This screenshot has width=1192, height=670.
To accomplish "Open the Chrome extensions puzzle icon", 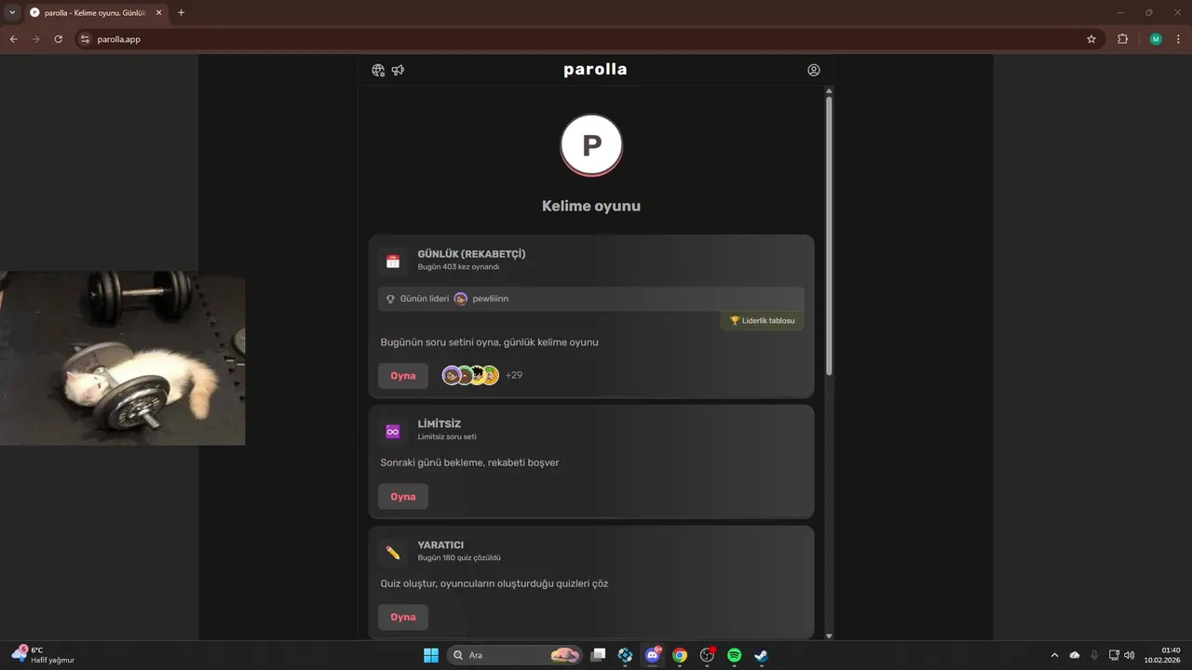I will (x=1122, y=39).
